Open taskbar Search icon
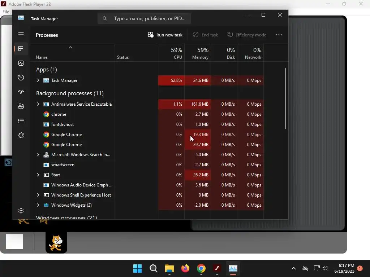 coord(153,268)
